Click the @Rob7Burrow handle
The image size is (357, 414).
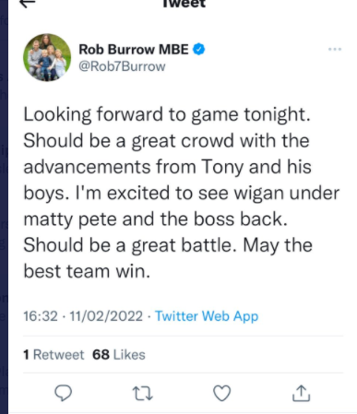pos(122,66)
